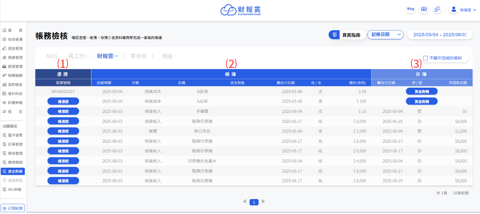Screen dimensions: 480x214
Task: Switch to the 零用金 tab
Action: 139,56
